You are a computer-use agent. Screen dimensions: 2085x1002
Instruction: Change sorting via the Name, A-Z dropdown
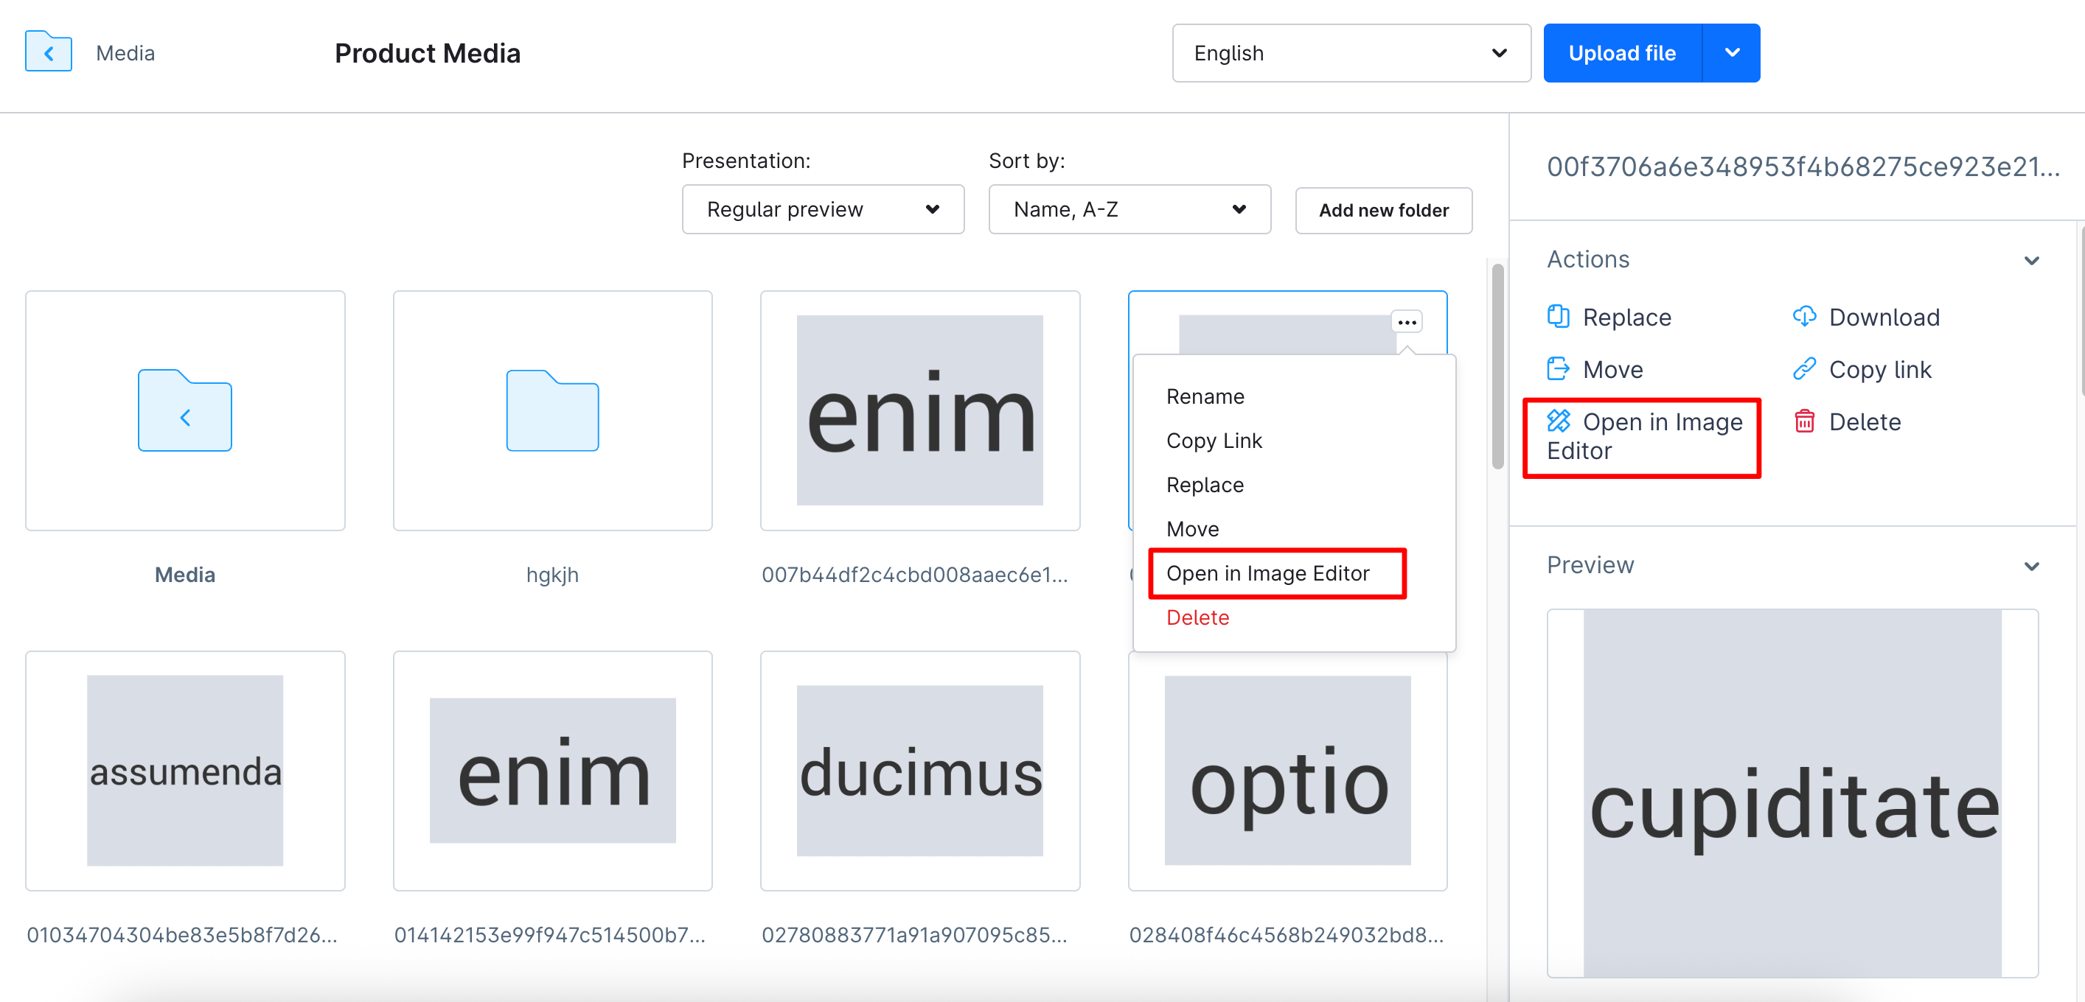click(1129, 209)
